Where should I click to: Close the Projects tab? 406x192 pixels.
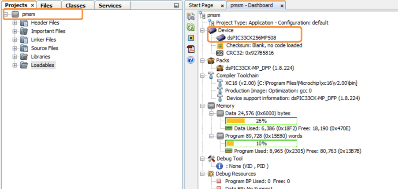[x=32, y=6]
